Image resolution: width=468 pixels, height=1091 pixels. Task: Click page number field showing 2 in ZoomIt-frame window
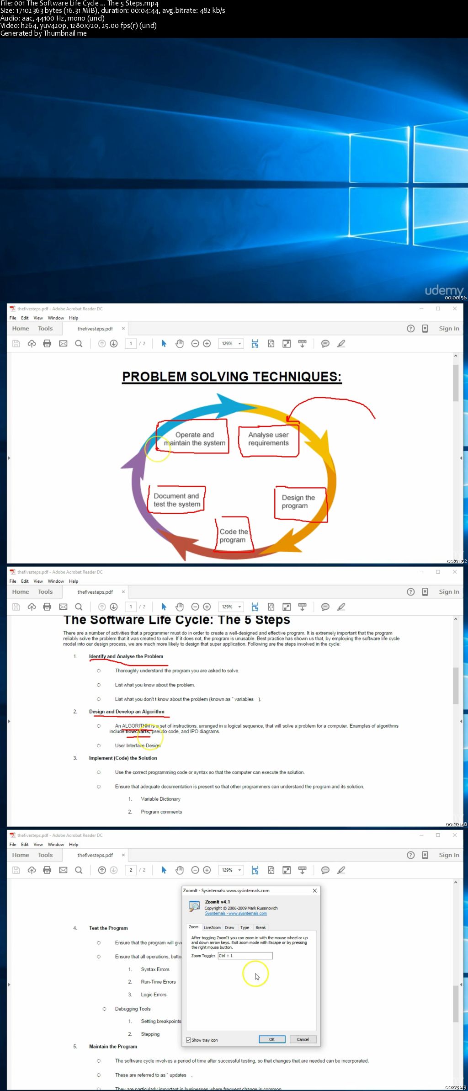coord(131,870)
